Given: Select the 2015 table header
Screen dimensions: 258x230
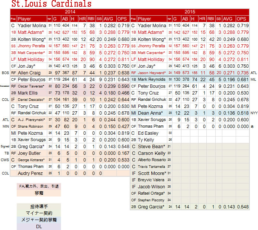Looking at the screenshot, I should 190,12.
